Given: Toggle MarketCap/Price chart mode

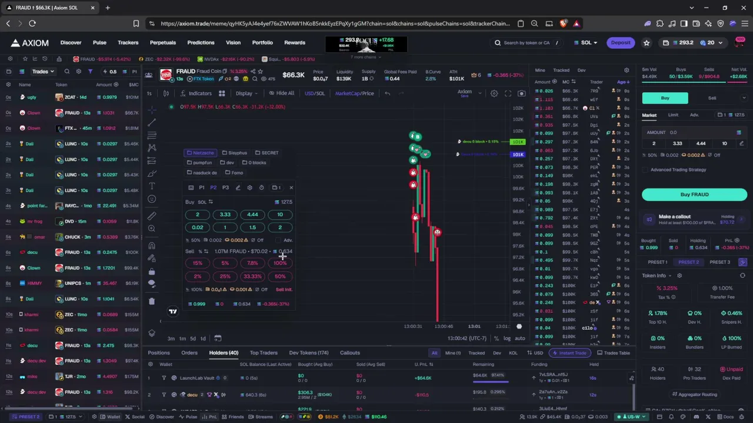Looking at the screenshot, I should click(354, 93).
